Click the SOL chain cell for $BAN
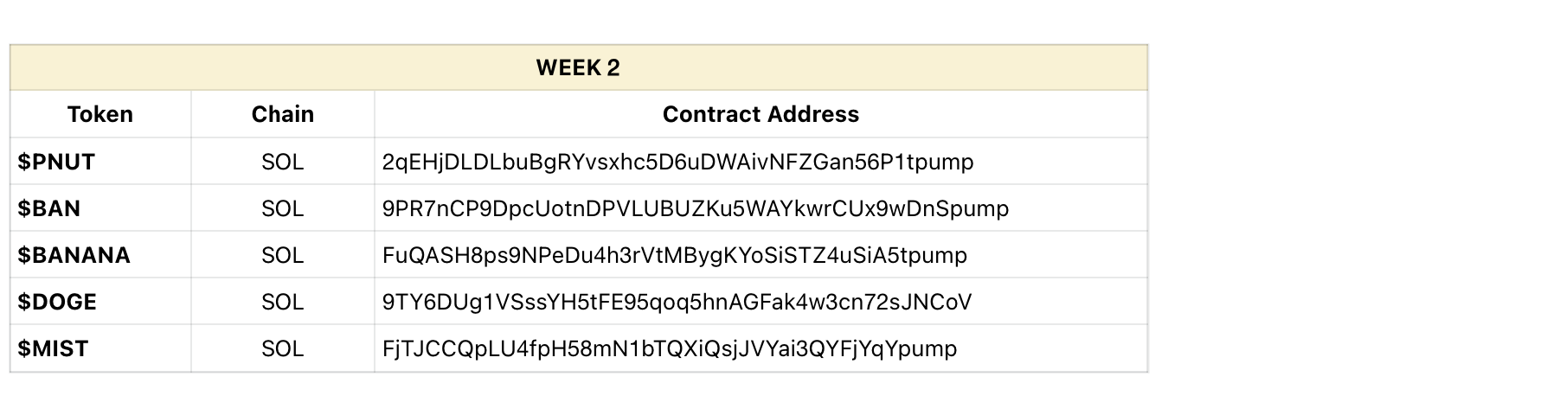The image size is (1566, 415). [x=283, y=208]
